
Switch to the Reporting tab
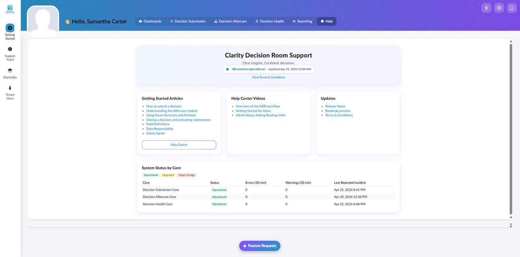click(302, 21)
